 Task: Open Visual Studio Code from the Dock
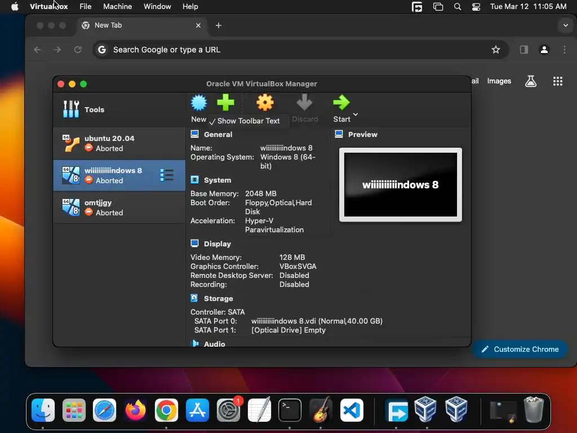pyautogui.click(x=352, y=410)
